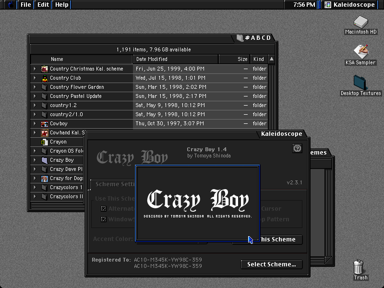Image resolution: width=384 pixels, height=288 pixels.
Task: Select the Crazycolors 1 folder icon
Action: click(44, 187)
